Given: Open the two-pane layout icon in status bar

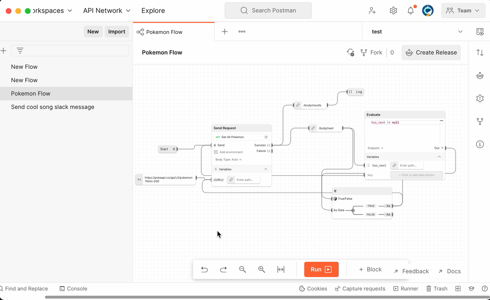Looking at the screenshot, I should [x=458, y=289].
